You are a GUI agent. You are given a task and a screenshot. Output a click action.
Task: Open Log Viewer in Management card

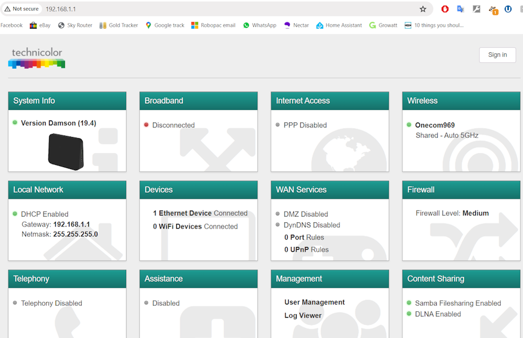303,315
